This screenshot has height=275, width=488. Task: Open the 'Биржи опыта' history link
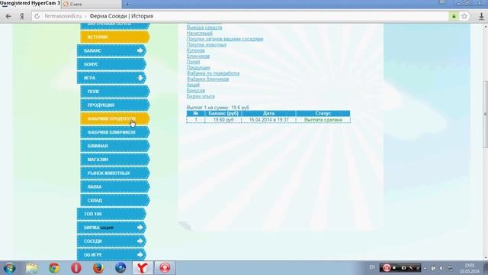click(x=201, y=96)
